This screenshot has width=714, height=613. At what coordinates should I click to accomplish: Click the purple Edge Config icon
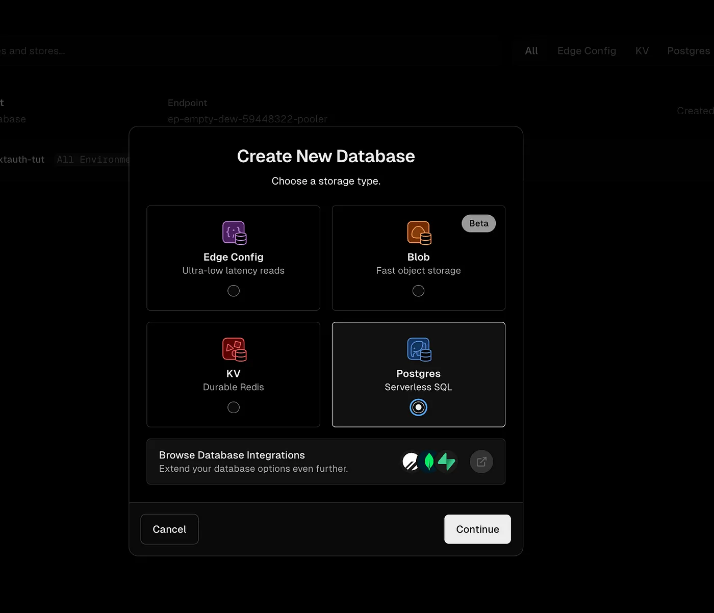tap(234, 233)
